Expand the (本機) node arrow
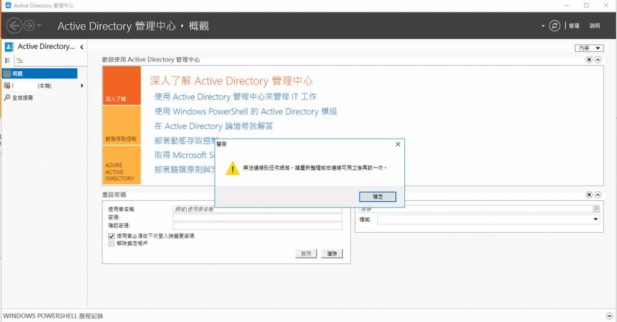 tap(82, 86)
